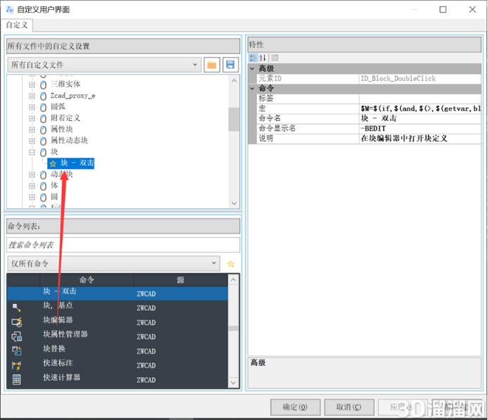The height and width of the screenshot is (420, 488).
Task: Create new command with the star icon
Action: pyautogui.click(x=230, y=264)
